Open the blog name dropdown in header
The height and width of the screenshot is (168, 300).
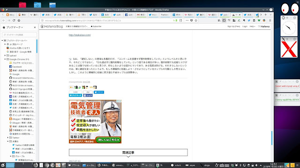pyautogui.click(x=76, y=26)
